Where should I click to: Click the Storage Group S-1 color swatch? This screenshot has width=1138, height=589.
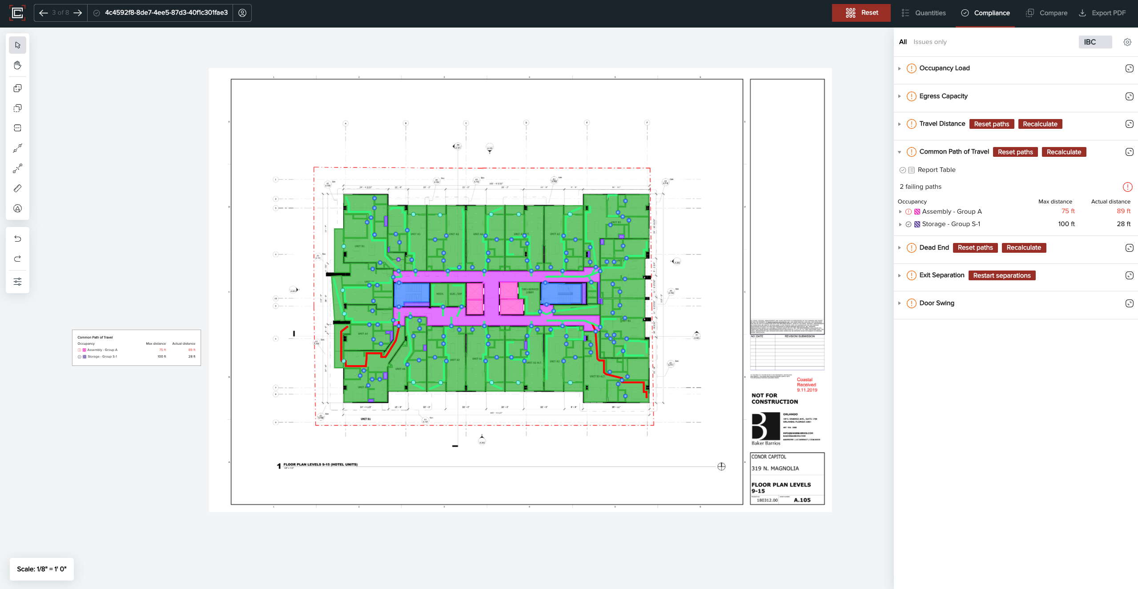917,224
